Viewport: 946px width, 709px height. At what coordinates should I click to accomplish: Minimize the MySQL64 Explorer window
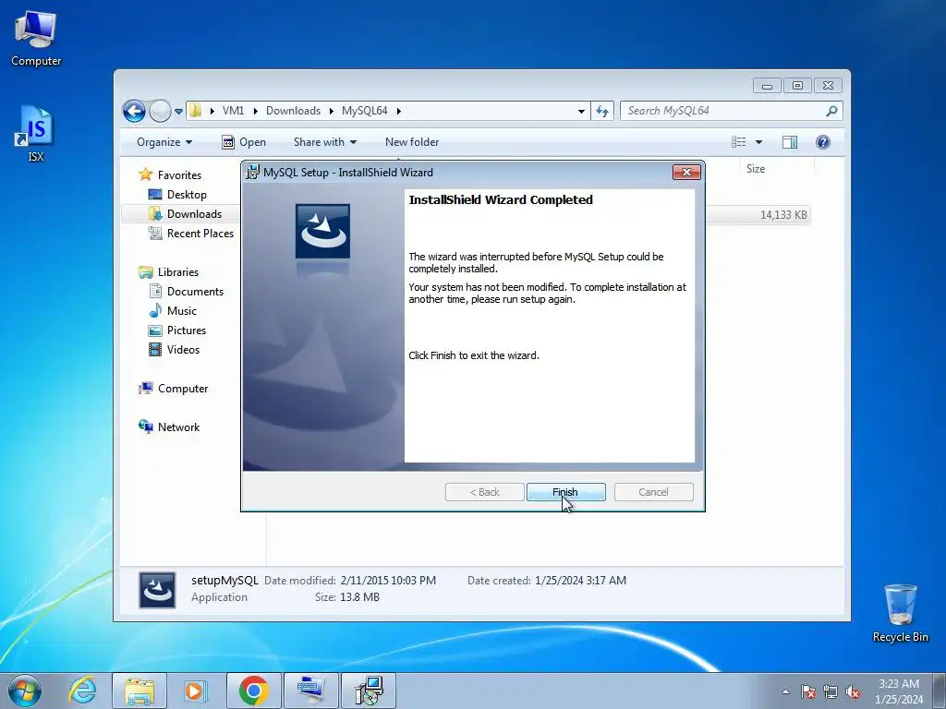[x=767, y=86]
